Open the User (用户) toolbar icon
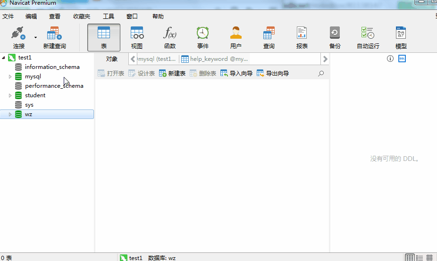The height and width of the screenshot is (261, 437). click(236, 33)
